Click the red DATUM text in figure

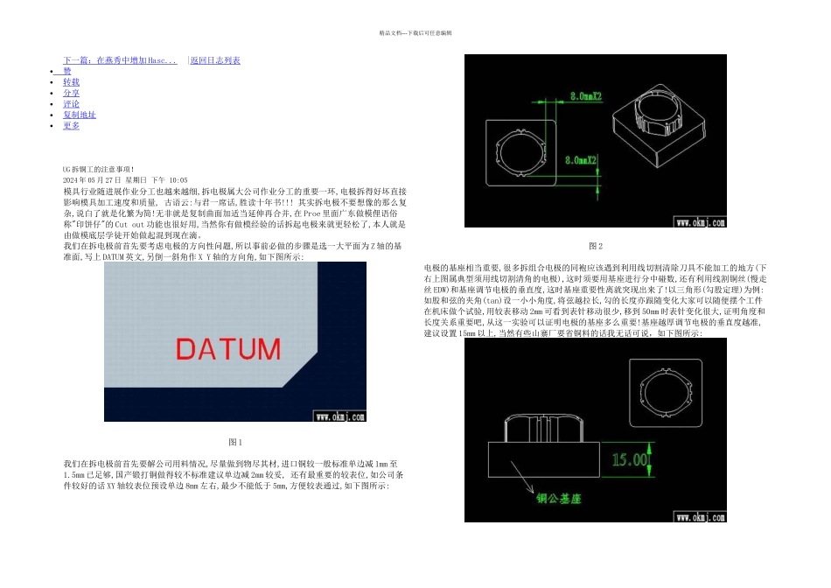coord(228,349)
